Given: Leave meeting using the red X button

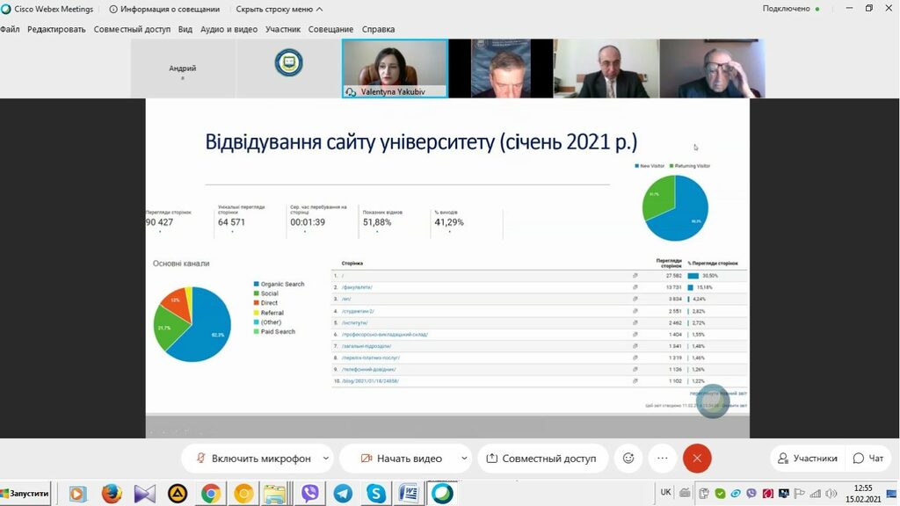Looking at the screenshot, I should (697, 458).
